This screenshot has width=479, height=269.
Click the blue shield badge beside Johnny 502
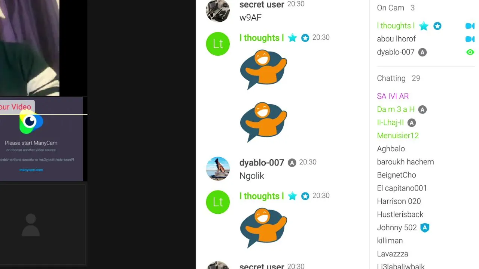tap(425, 228)
